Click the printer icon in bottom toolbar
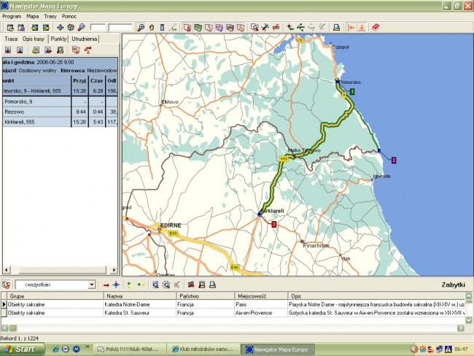 click(212, 285)
